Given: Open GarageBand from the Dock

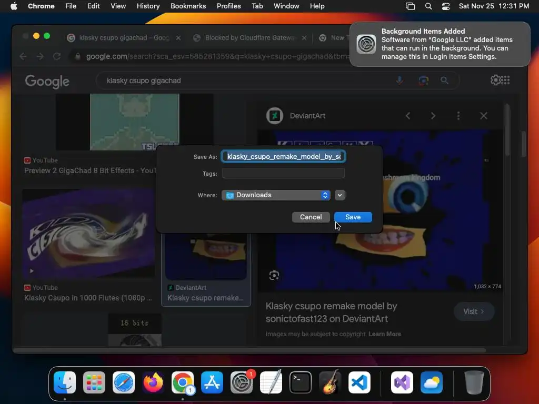Looking at the screenshot, I should (330, 382).
